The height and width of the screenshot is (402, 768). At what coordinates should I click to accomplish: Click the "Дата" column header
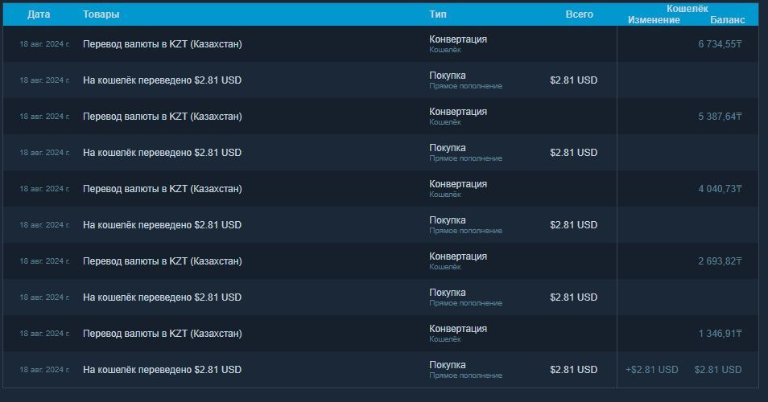coord(39,14)
